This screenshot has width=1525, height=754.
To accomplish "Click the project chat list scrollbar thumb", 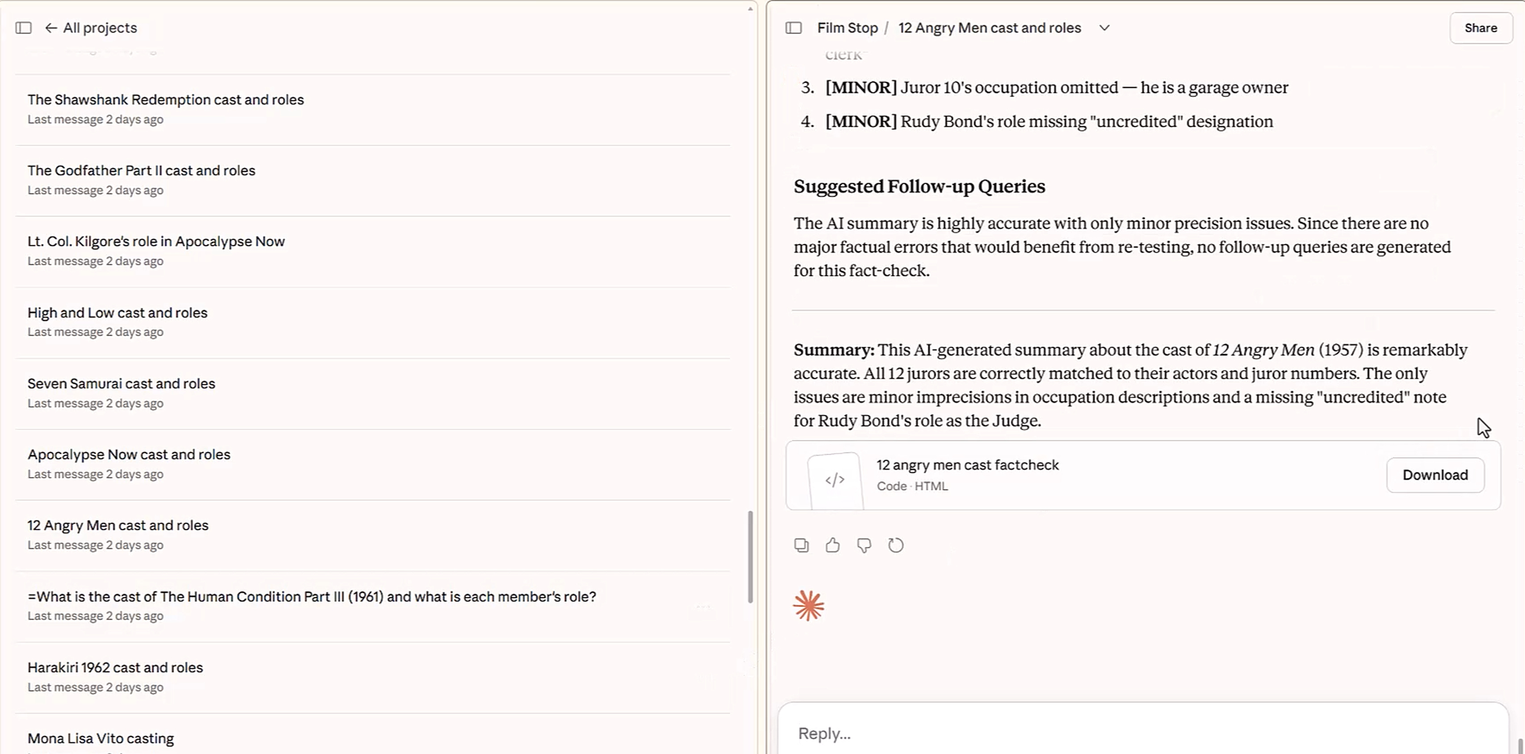I will [x=750, y=556].
